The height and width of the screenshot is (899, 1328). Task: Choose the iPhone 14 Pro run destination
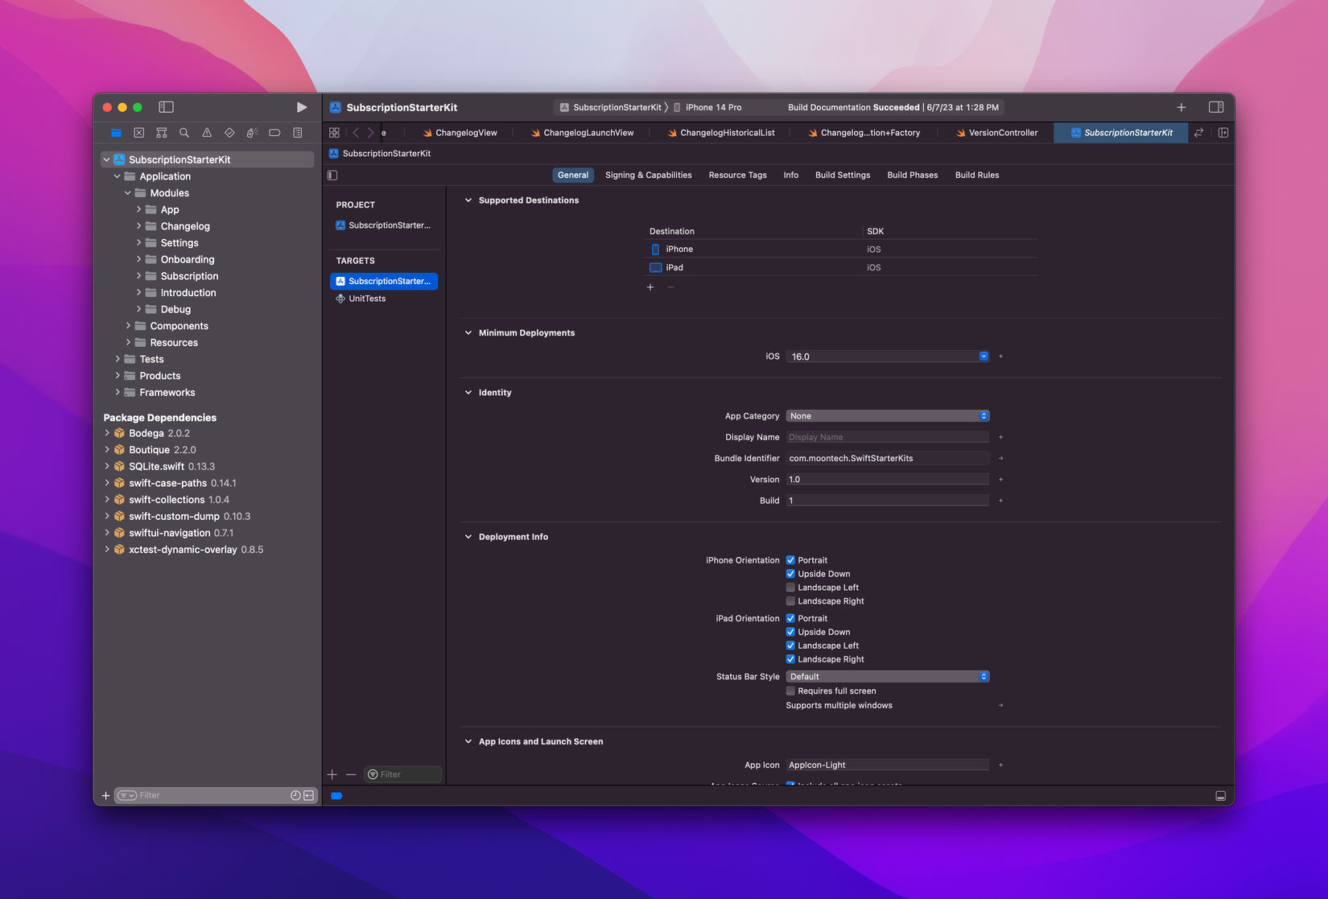point(707,107)
